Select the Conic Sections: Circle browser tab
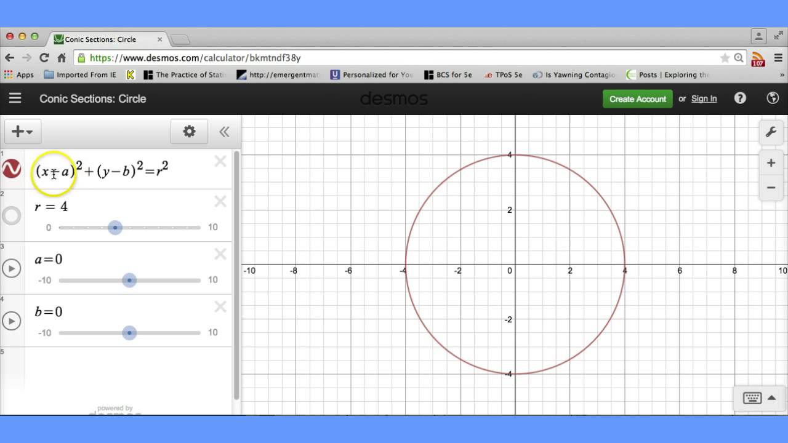The height and width of the screenshot is (443, 788). tap(108, 39)
